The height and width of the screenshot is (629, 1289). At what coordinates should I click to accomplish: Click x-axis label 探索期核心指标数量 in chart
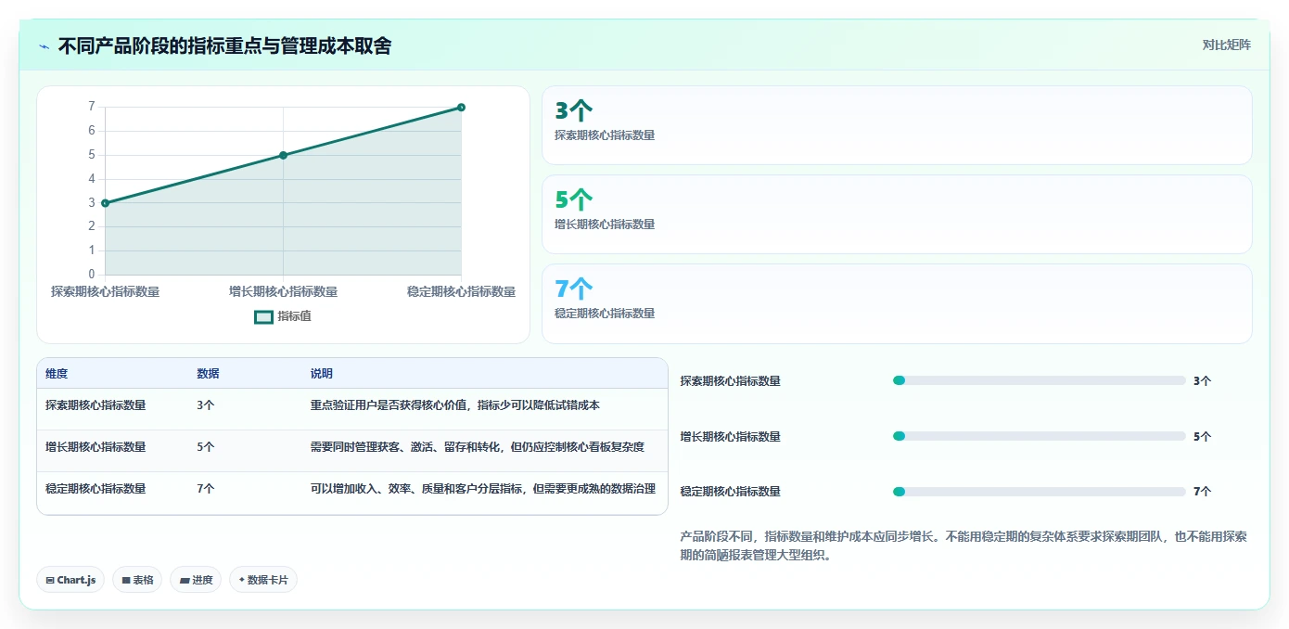tap(105, 291)
